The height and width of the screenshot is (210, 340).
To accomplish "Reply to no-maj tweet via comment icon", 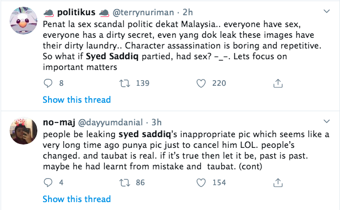I will [48, 182].
